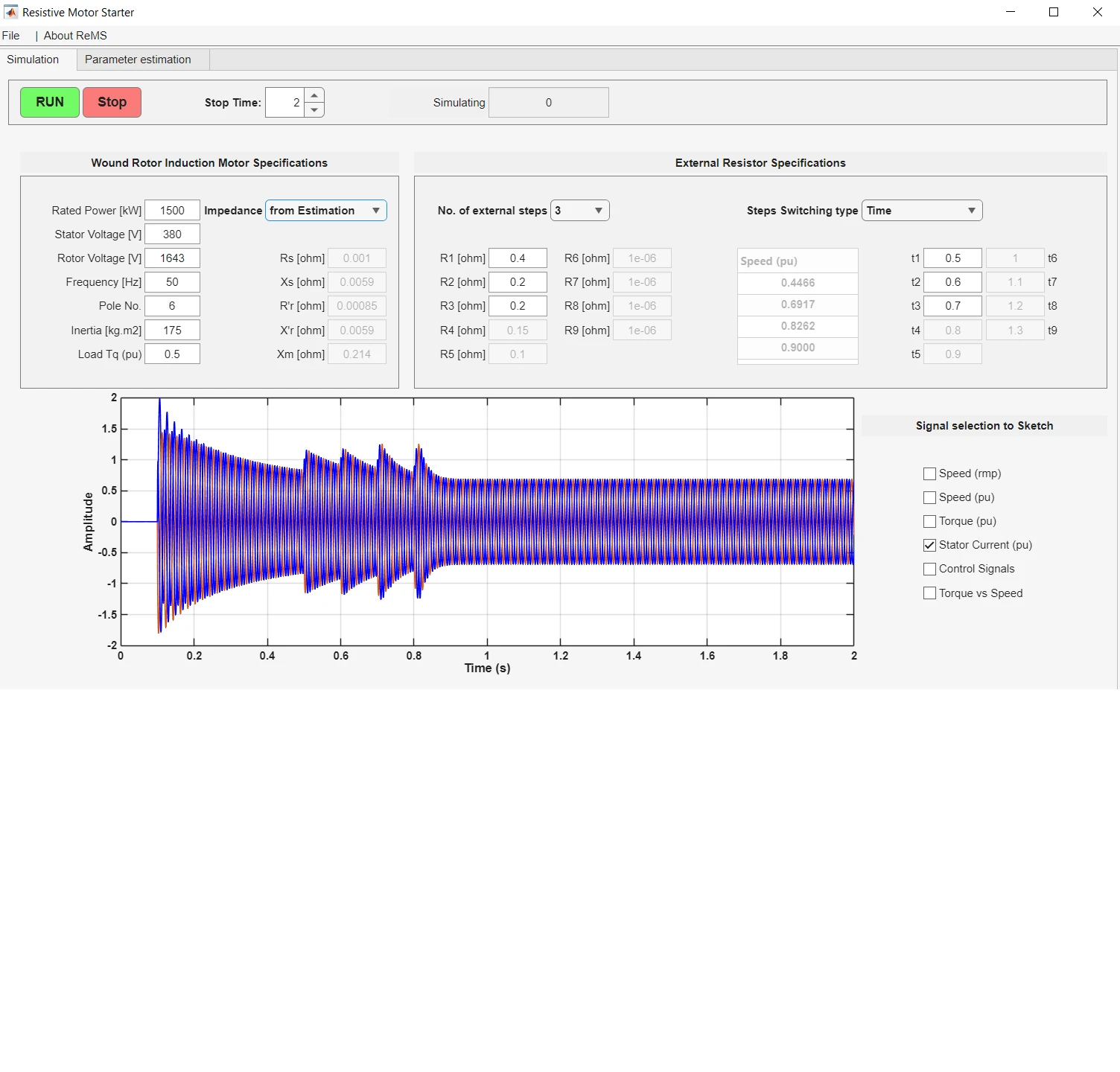Decrease Stop Time with down arrow
This screenshot has width=1120, height=1072.
[x=314, y=109]
